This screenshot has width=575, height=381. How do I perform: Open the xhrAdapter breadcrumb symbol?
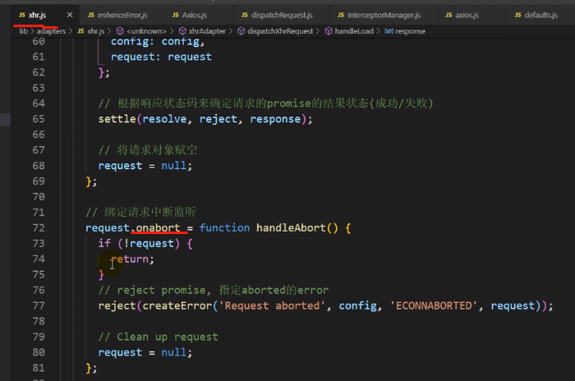pos(207,31)
